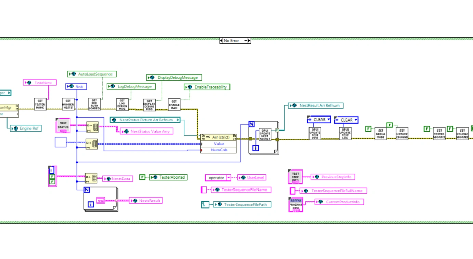Click the DisplayDebugMessage global variable
The width and height of the screenshot is (473, 259).
tap(174, 78)
